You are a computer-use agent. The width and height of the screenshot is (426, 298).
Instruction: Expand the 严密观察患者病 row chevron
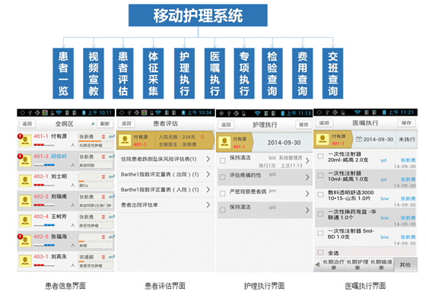pos(307,194)
